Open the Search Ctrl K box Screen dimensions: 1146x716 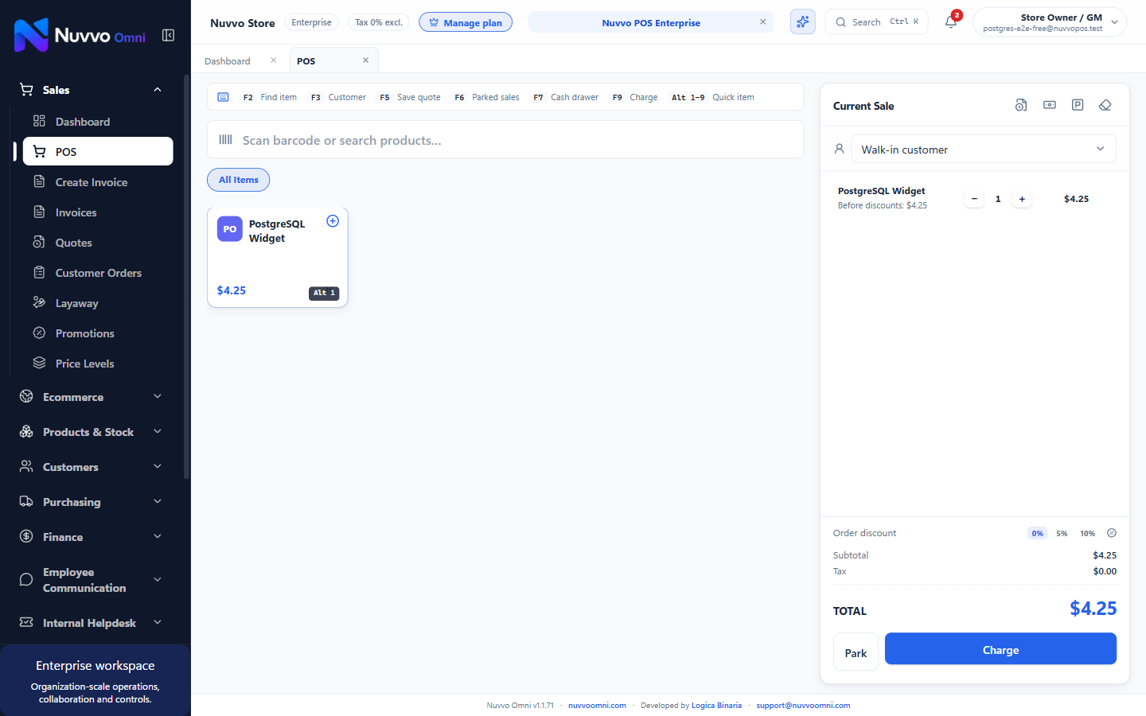click(x=876, y=22)
